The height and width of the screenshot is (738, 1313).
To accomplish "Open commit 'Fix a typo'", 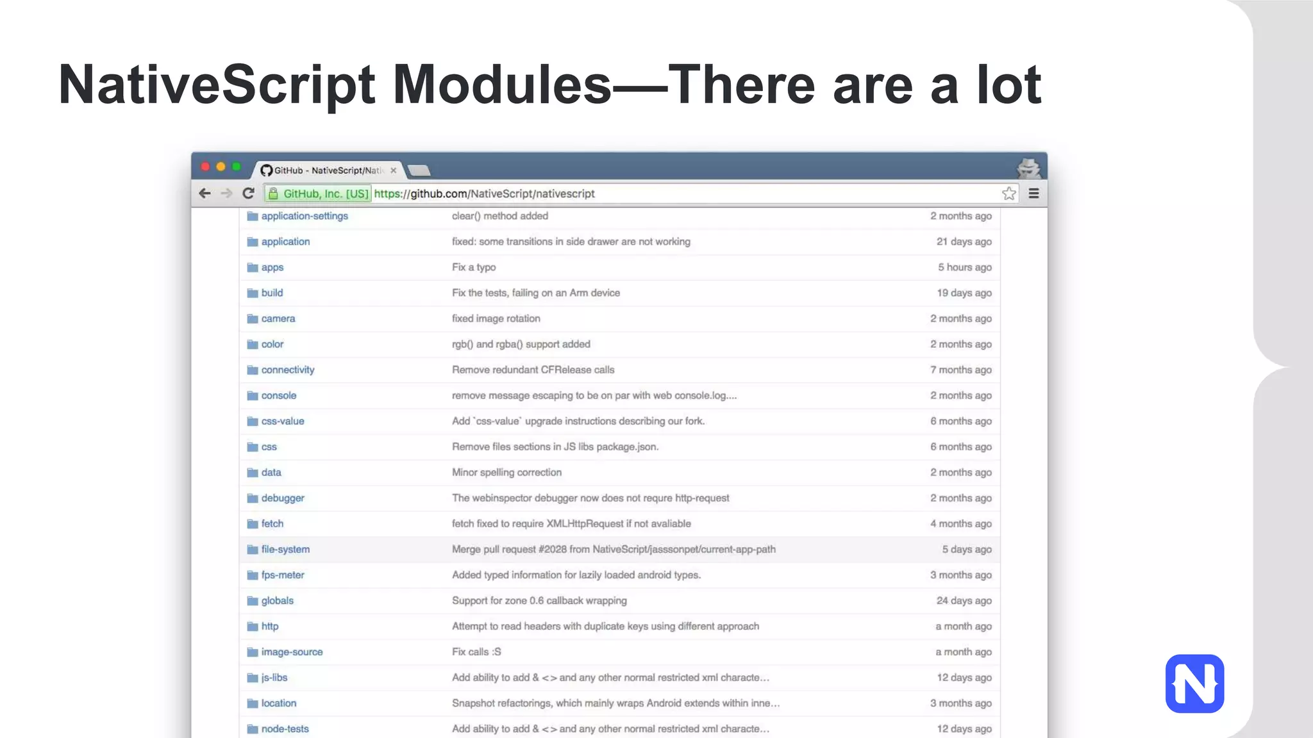I will (x=474, y=267).
